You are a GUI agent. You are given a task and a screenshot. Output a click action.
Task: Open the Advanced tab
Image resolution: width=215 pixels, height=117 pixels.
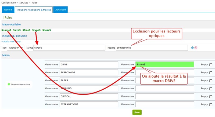pyautogui.click(x=60, y=10)
